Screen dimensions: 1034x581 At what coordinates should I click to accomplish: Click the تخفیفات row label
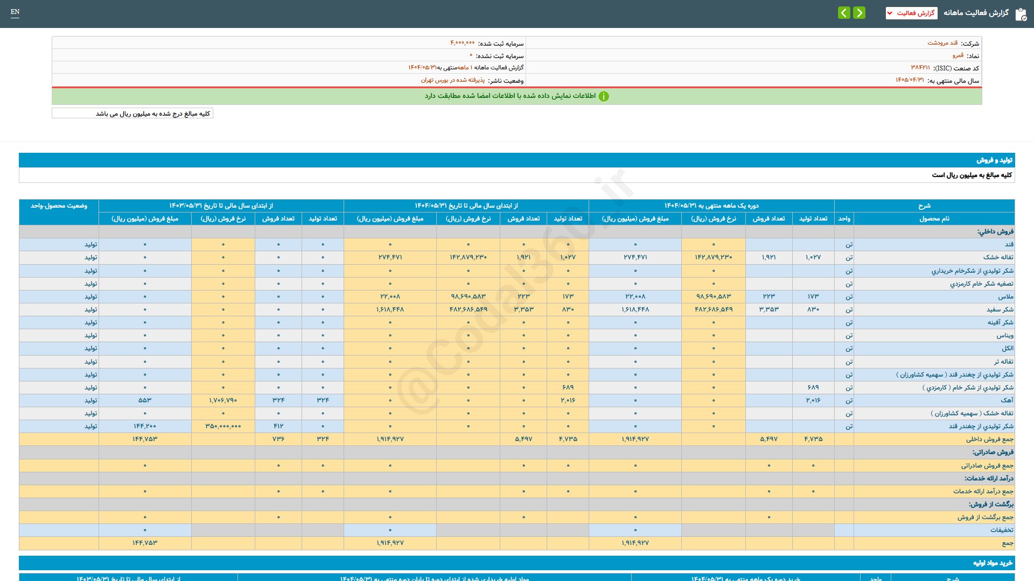click(1002, 530)
